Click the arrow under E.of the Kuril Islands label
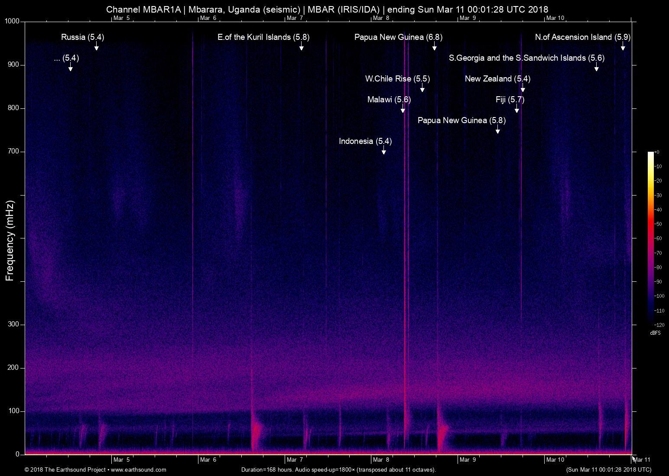 (301, 47)
